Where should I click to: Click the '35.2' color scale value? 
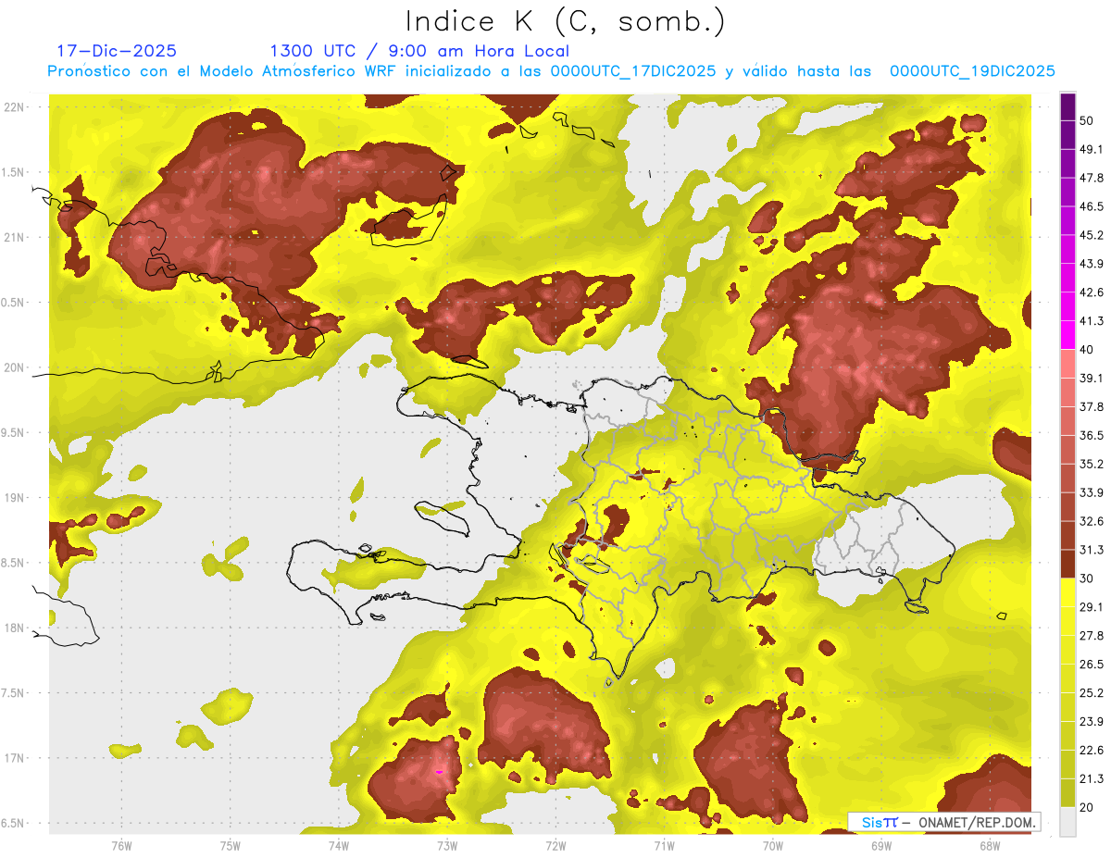tap(1091, 464)
